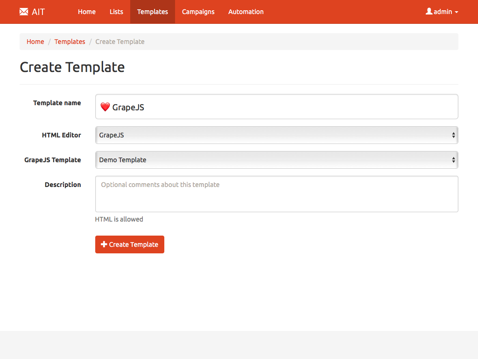Click the Description field label

coord(63,185)
